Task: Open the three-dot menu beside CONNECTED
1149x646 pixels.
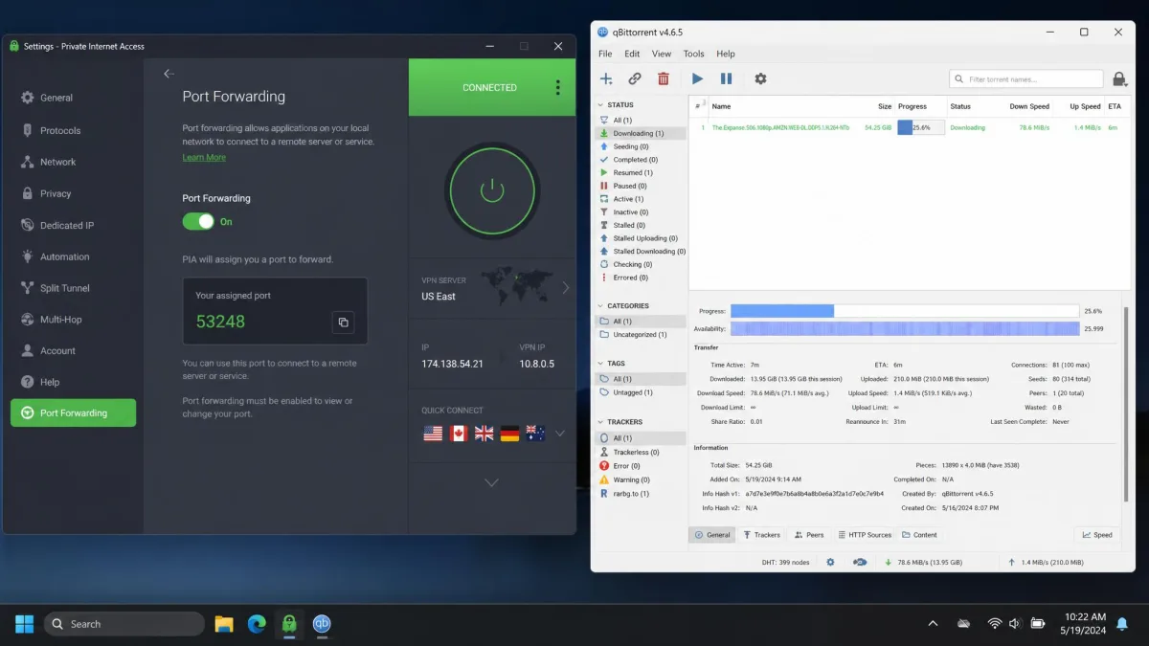Action: 558,87
